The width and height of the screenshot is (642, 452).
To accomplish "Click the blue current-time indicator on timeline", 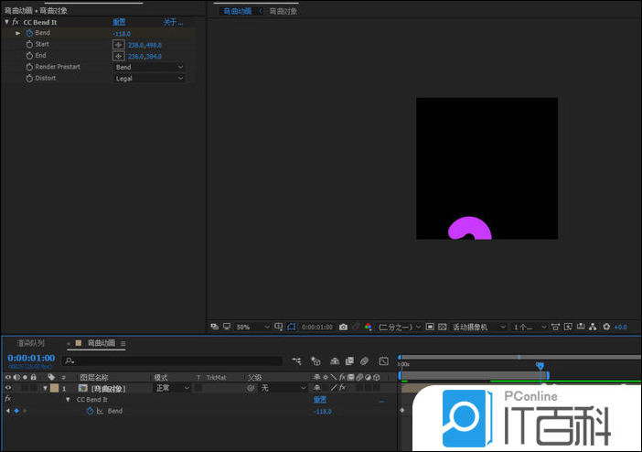I will (540, 366).
